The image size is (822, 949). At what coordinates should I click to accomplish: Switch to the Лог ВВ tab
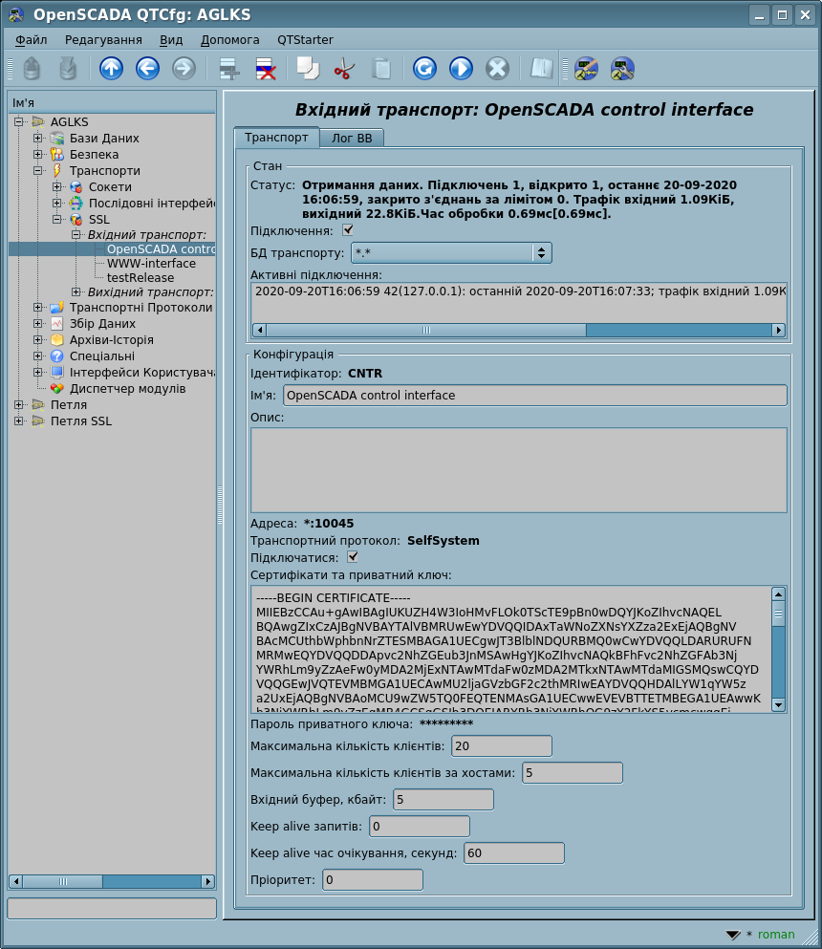352,138
